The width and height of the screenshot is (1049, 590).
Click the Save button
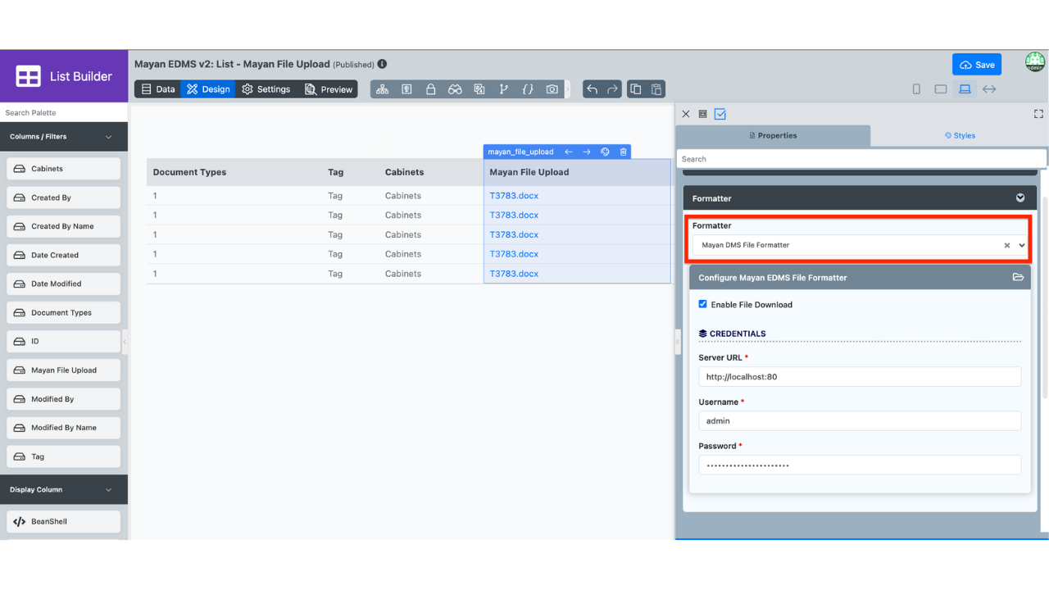[x=976, y=65]
